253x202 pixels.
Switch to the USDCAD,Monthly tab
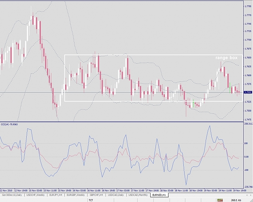pyautogui.click(x=138, y=195)
